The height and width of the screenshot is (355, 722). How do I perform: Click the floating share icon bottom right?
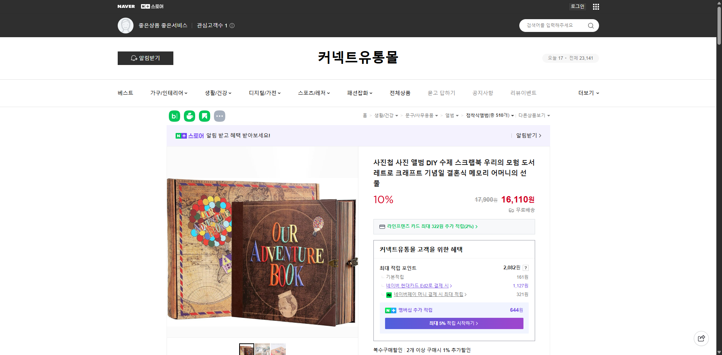click(x=701, y=338)
